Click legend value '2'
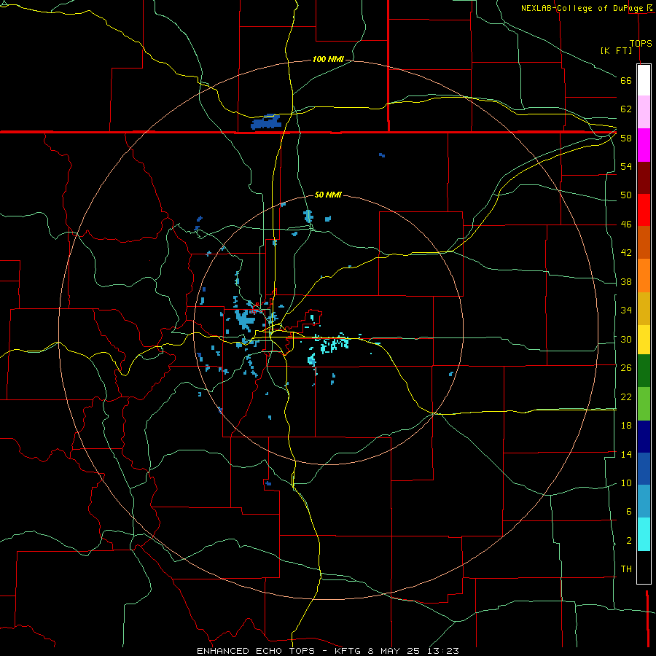 tap(628, 541)
